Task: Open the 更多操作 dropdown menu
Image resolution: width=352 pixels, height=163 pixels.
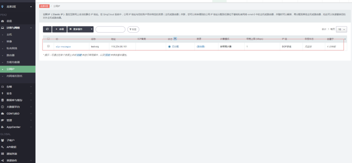Action: [x=80, y=29]
